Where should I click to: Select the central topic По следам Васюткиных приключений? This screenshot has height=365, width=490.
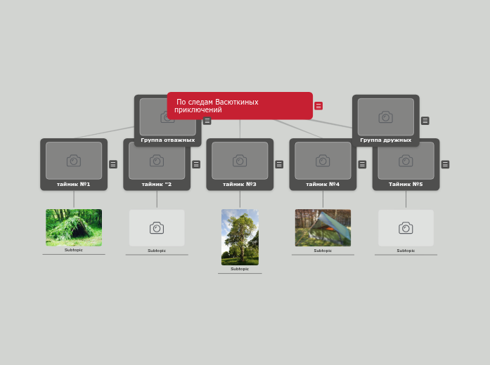click(240, 106)
